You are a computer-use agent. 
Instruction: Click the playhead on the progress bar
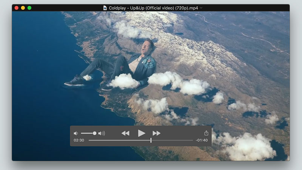point(151,140)
